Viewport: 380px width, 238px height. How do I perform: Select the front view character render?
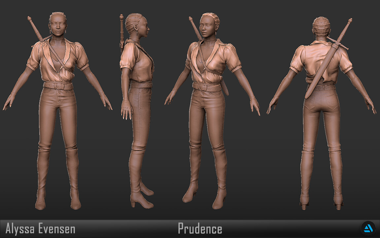coord(58,110)
